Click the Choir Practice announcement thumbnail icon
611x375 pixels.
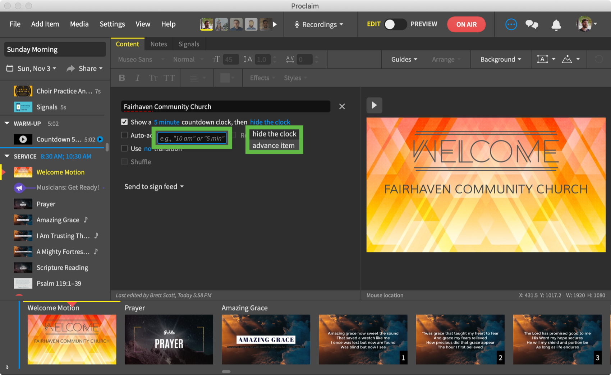(23, 91)
